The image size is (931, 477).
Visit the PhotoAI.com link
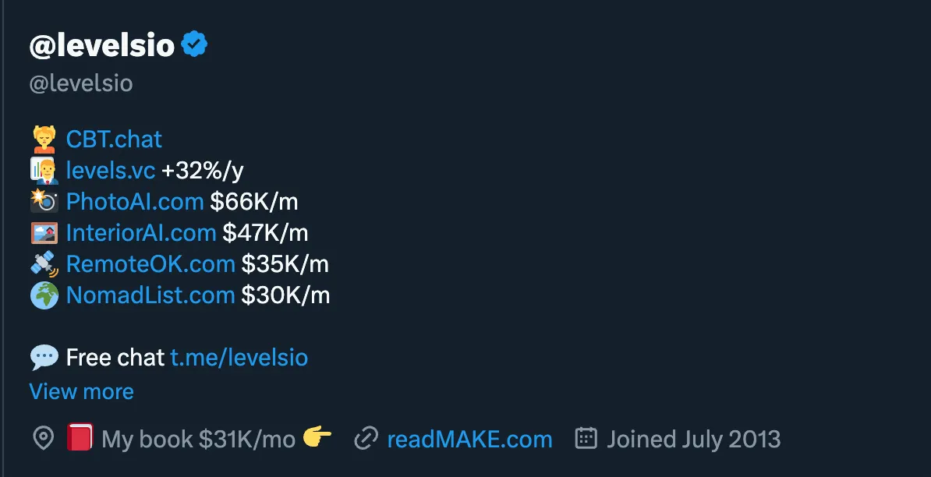tap(135, 202)
